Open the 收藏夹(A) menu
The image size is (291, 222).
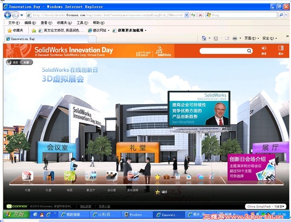point(64,23)
